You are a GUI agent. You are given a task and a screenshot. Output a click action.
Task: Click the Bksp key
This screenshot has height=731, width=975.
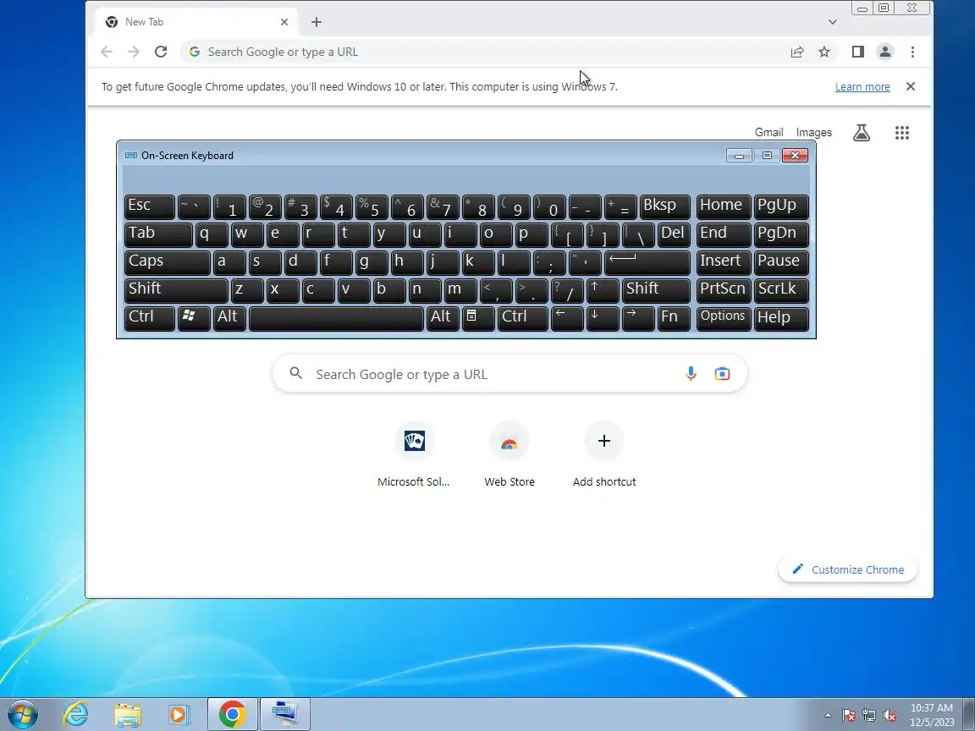coord(664,207)
